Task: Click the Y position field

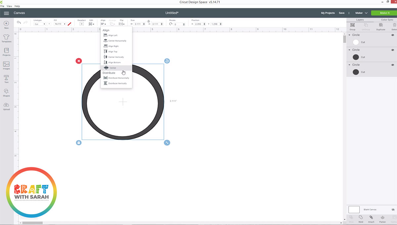Action: pyautogui.click(x=215, y=24)
